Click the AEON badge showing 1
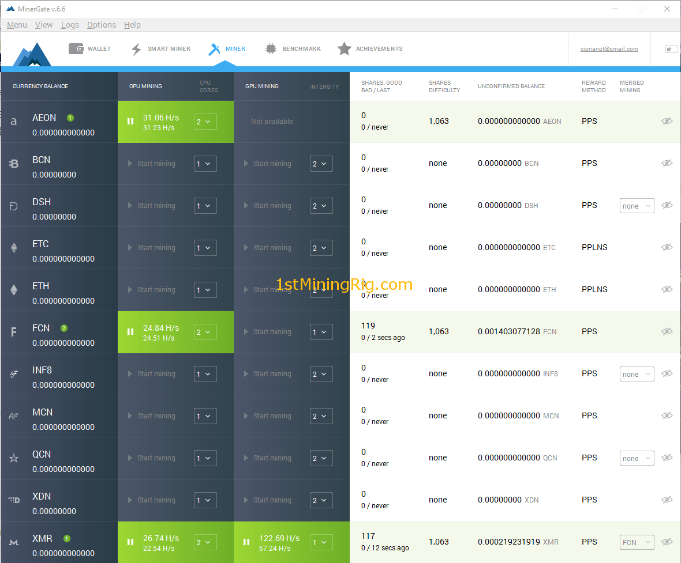Image resolution: width=681 pixels, height=563 pixels. pyautogui.click(x=70, y=118)
